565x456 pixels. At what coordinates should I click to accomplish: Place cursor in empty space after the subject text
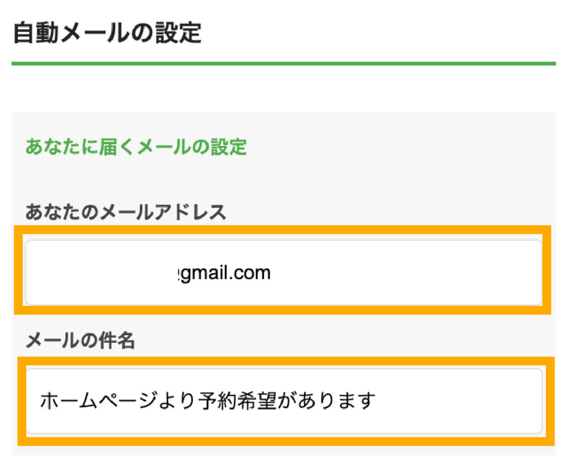pyautogui.click(x=456, y=400)
